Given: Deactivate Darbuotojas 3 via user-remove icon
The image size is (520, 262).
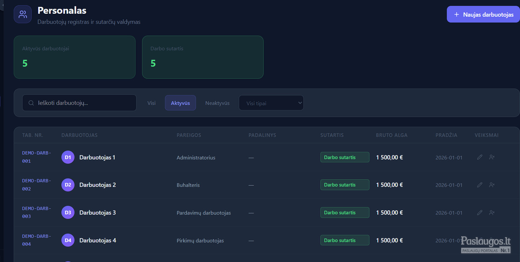Looking at the screenshot, I should [x=491, y=212].
